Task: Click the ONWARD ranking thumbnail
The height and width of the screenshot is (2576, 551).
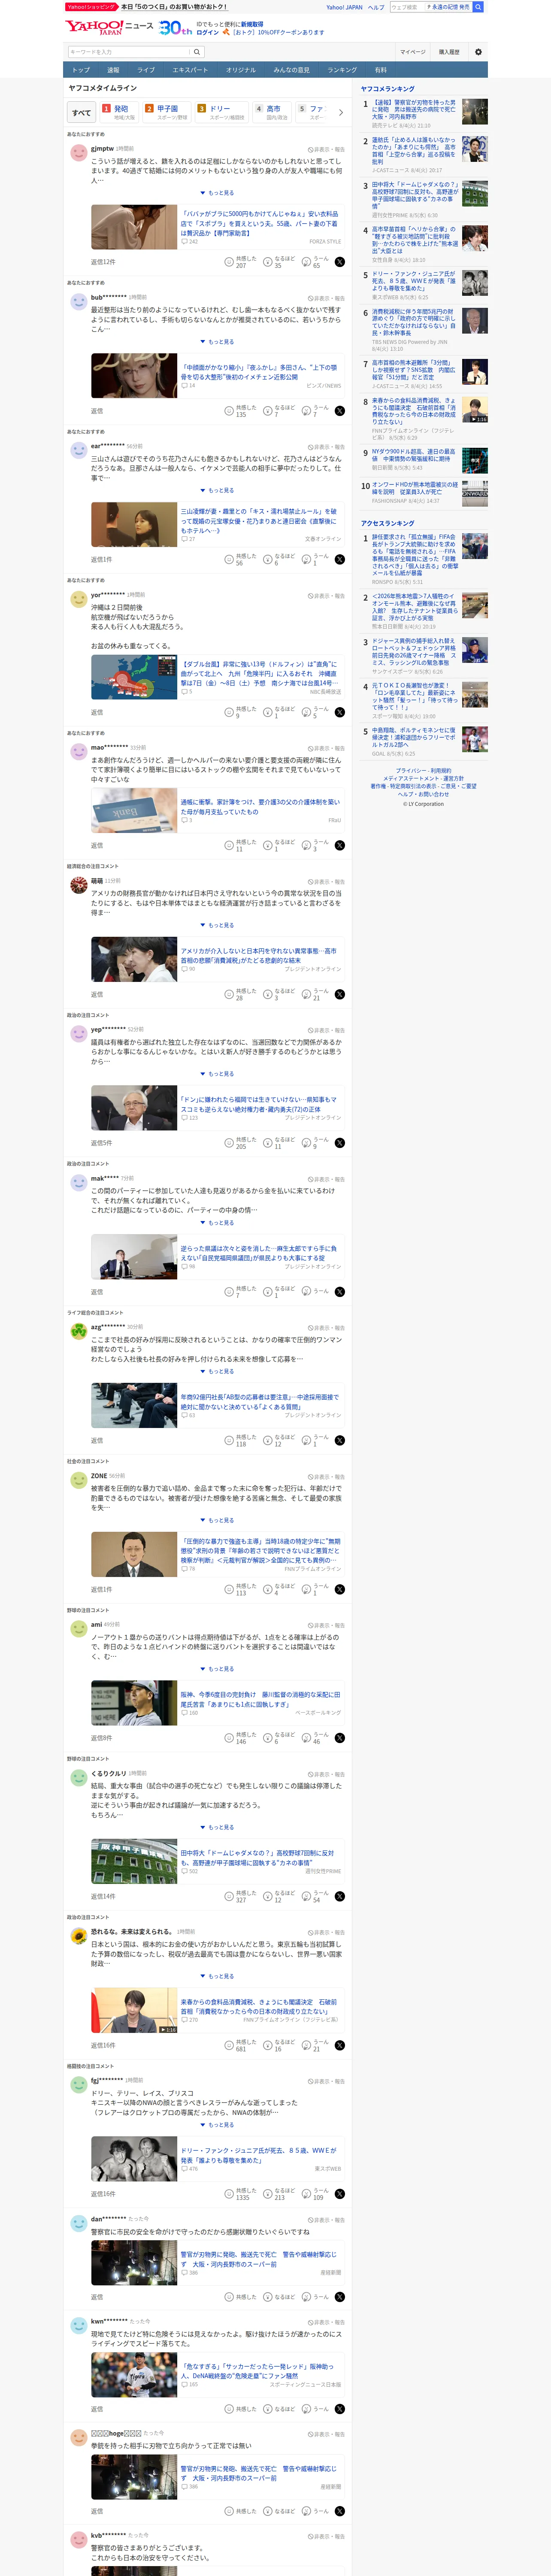Action: pyautogui.click(x=475, y=492)
